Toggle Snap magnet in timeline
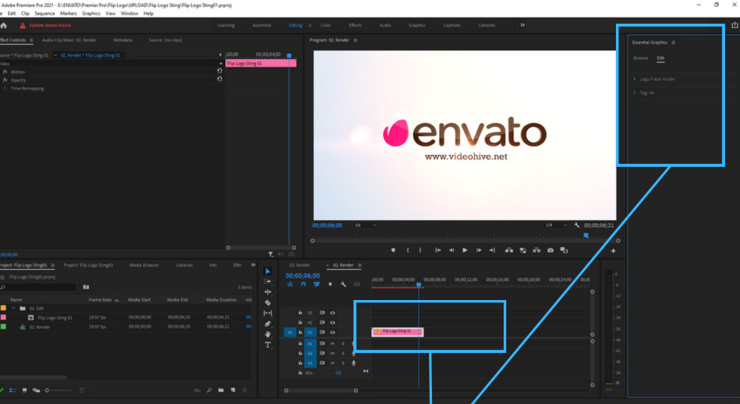 coord(304,284)
